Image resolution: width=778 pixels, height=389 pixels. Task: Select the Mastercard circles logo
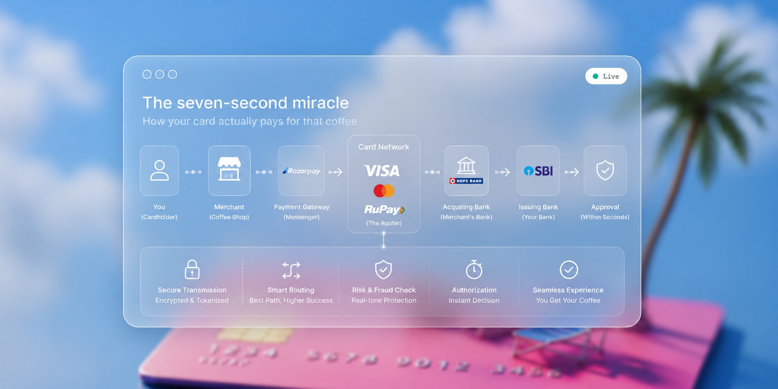click(x=384, y=191)
